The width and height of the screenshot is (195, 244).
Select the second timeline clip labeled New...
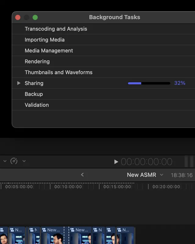[80, 235]
